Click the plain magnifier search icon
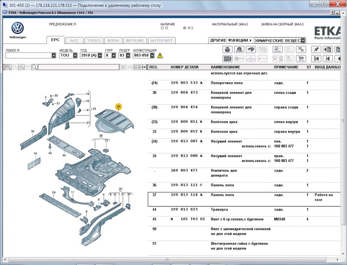Screen dimensions: 347x265 [34, 67]
